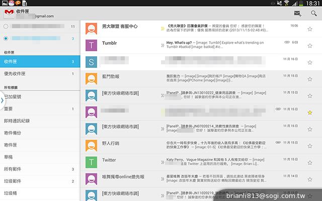Screen dimensions: 322x201
Task: Remove the yellow star from starred email
Action: [x=309, y=113]
